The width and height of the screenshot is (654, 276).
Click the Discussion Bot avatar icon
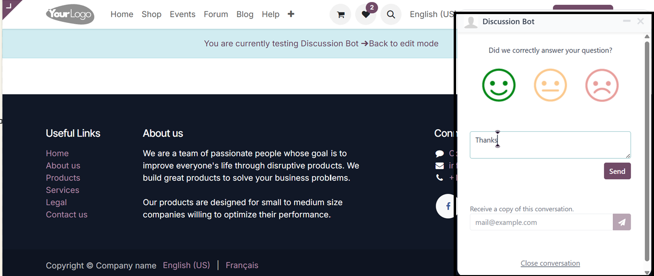471,22
